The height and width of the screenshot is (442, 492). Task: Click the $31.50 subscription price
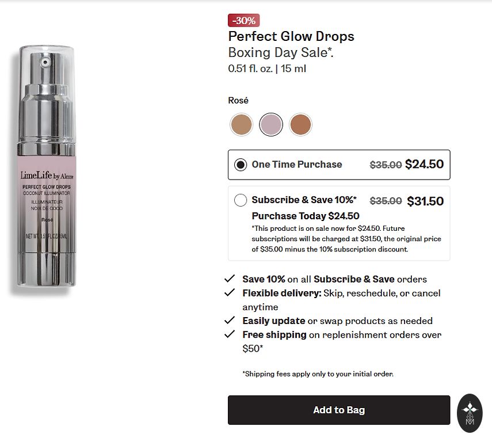[425, 201]
